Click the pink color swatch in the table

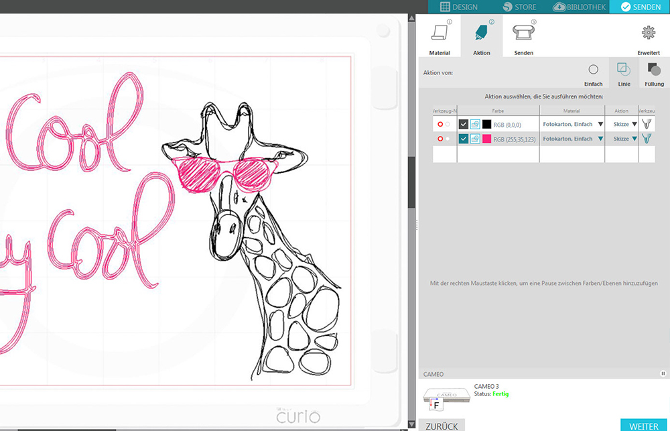click(486, 139)
